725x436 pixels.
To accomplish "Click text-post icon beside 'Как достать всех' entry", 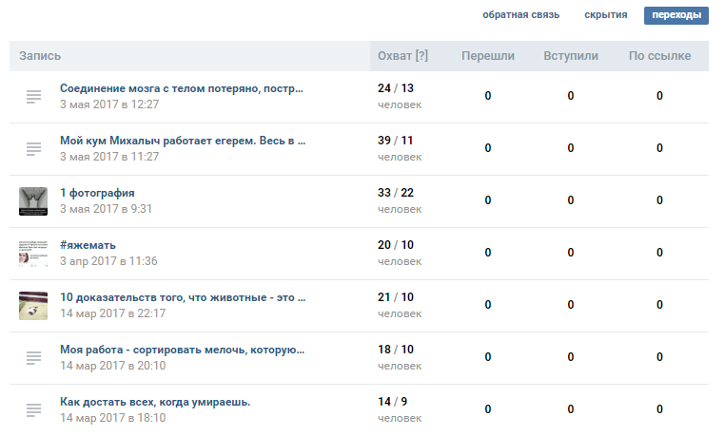I will (33, 409).
